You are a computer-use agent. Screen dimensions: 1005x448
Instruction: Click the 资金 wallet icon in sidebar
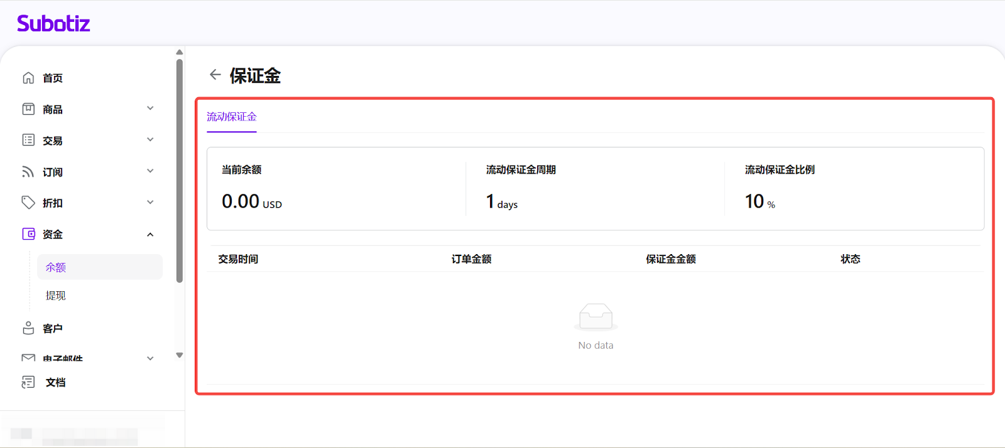click(x=28, y=234)
